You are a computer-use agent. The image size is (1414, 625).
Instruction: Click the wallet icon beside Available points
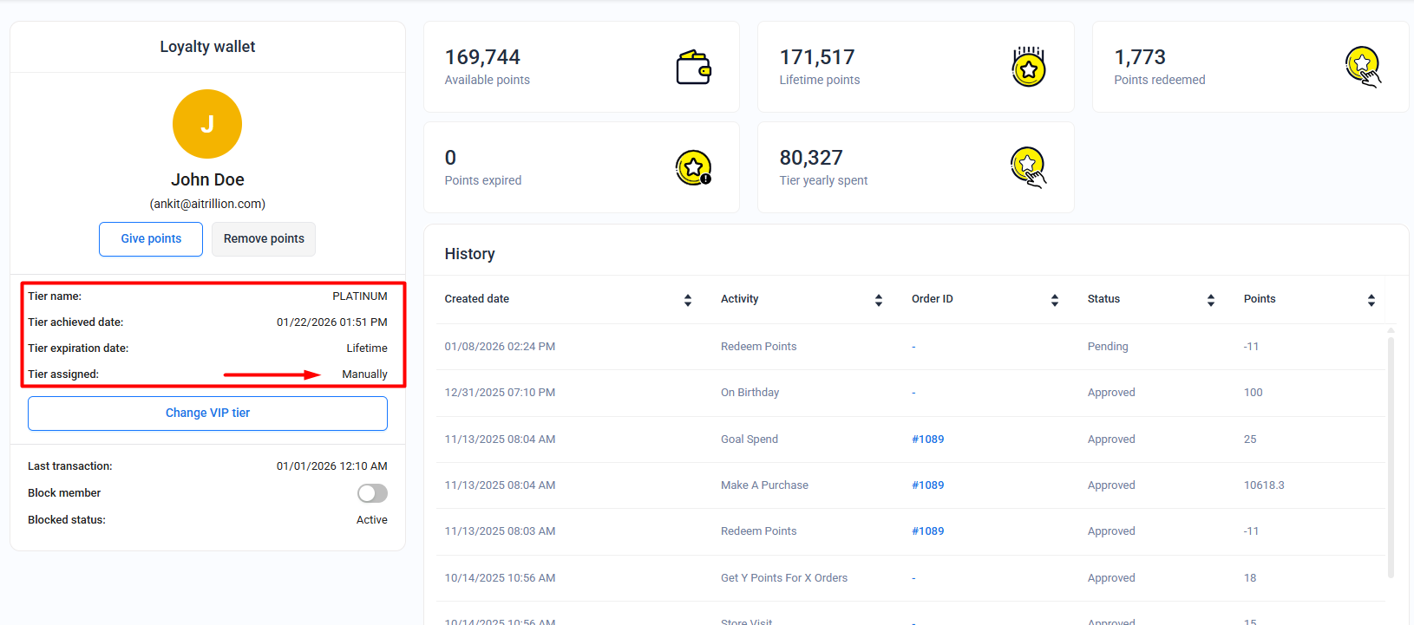point(693,68)
